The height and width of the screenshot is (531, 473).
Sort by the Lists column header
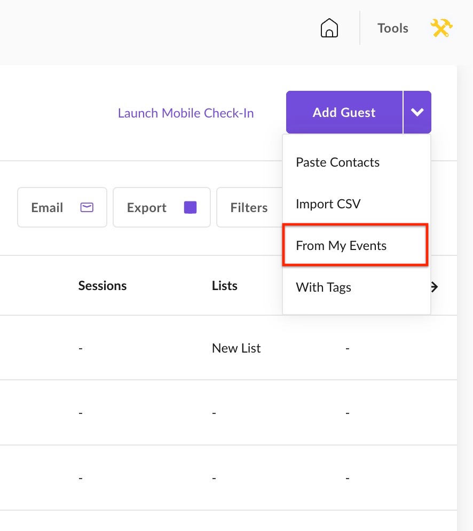225,285
